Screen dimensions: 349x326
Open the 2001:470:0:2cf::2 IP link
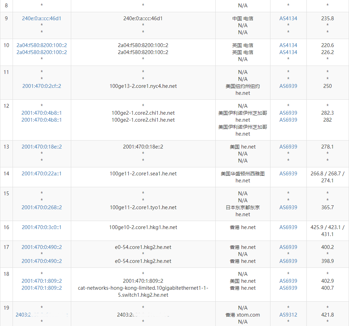click(42, 86)
